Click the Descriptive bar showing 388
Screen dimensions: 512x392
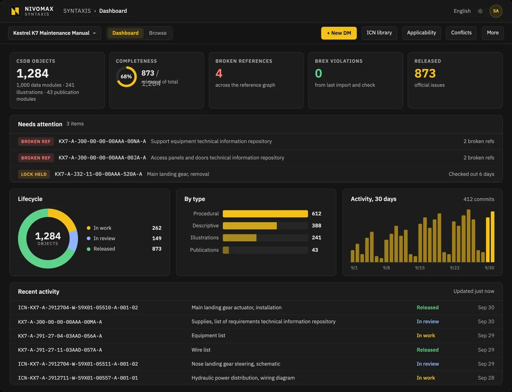coord(250,226)
